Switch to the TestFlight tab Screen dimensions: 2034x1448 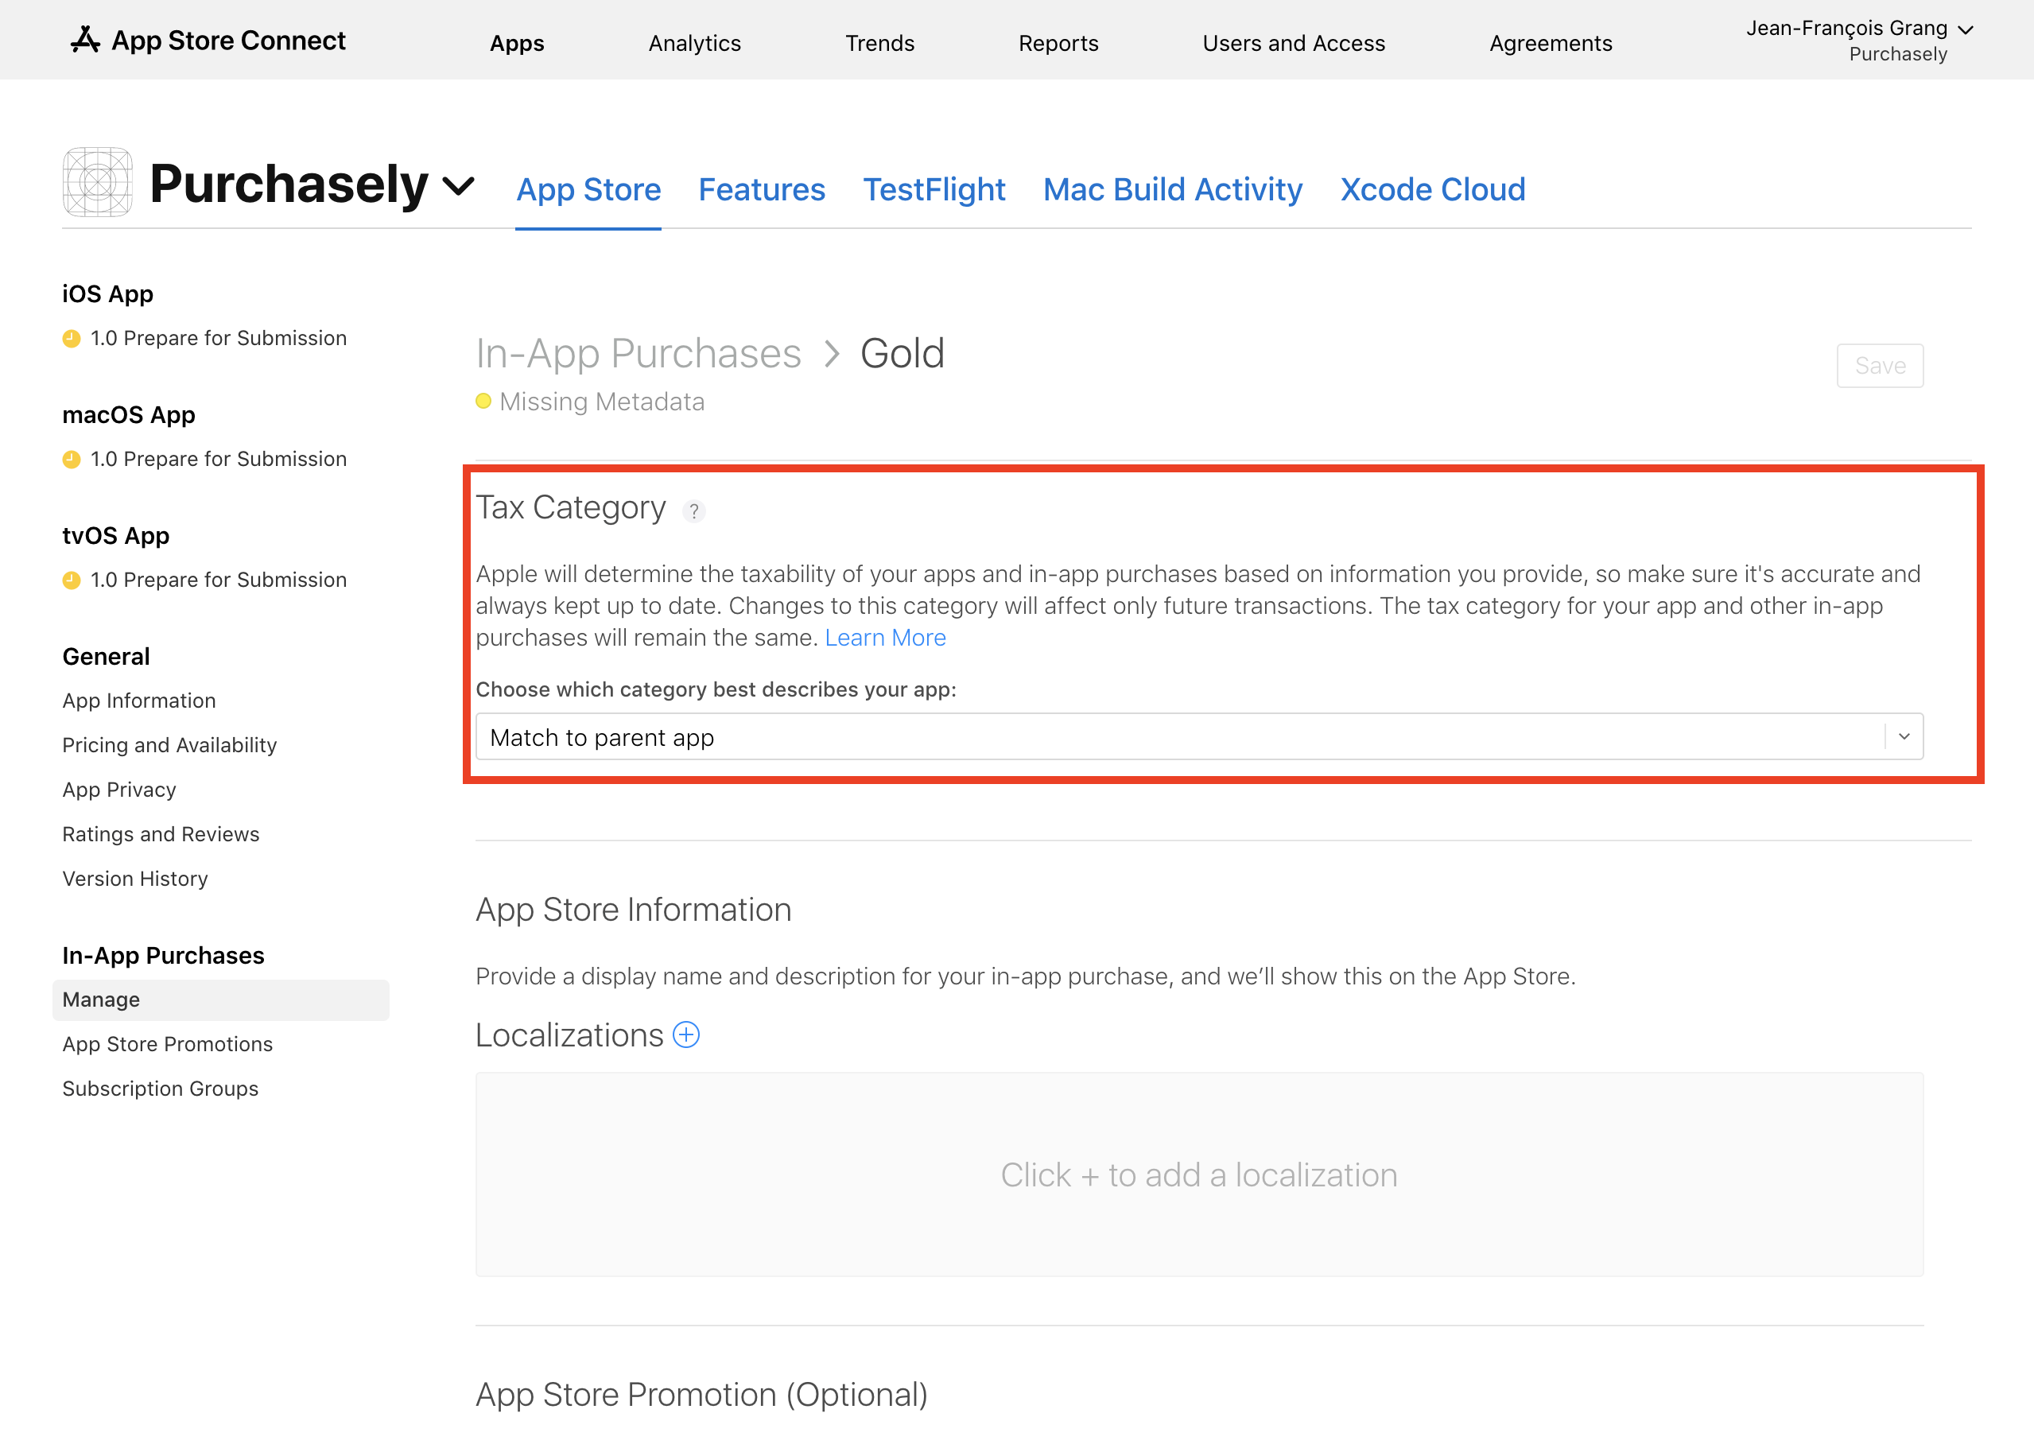click(x=934, y=190)
